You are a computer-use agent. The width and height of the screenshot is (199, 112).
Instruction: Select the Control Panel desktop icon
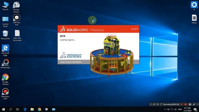pos(5,22)
